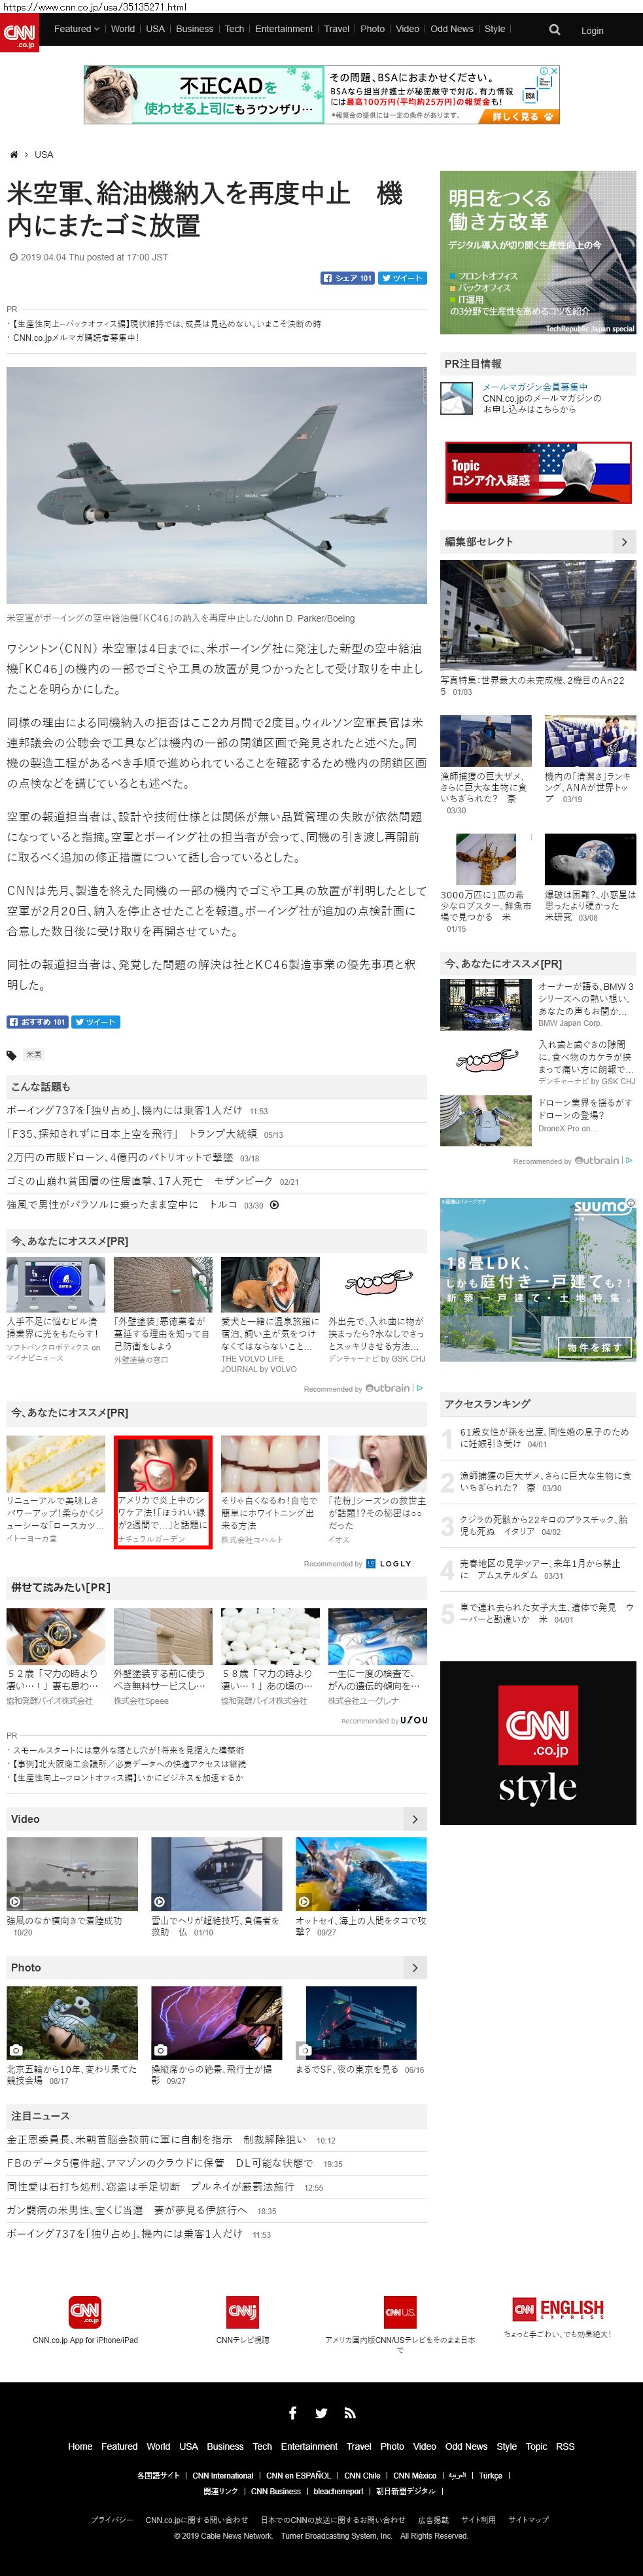Open BMW 3 series sponsored item

[x=538, y=1004]
